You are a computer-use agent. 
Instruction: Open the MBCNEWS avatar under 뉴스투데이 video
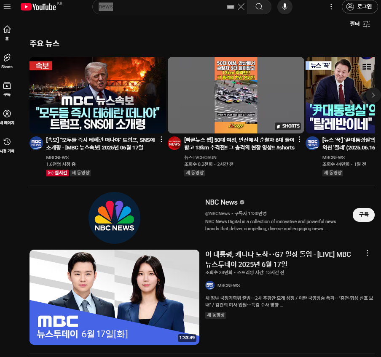click(210, 285)
